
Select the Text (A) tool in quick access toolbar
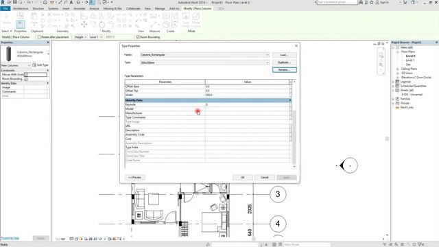pos(71,2)
